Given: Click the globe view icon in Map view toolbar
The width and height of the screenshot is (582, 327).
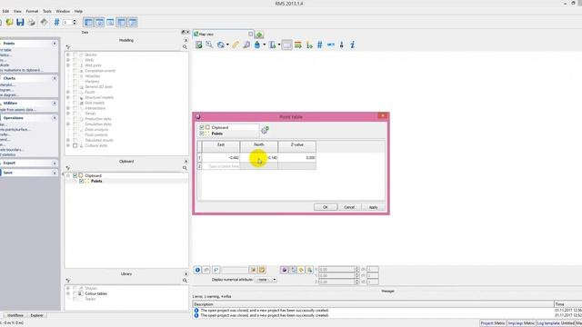Looking at the screenshot, I should point(221,45).
